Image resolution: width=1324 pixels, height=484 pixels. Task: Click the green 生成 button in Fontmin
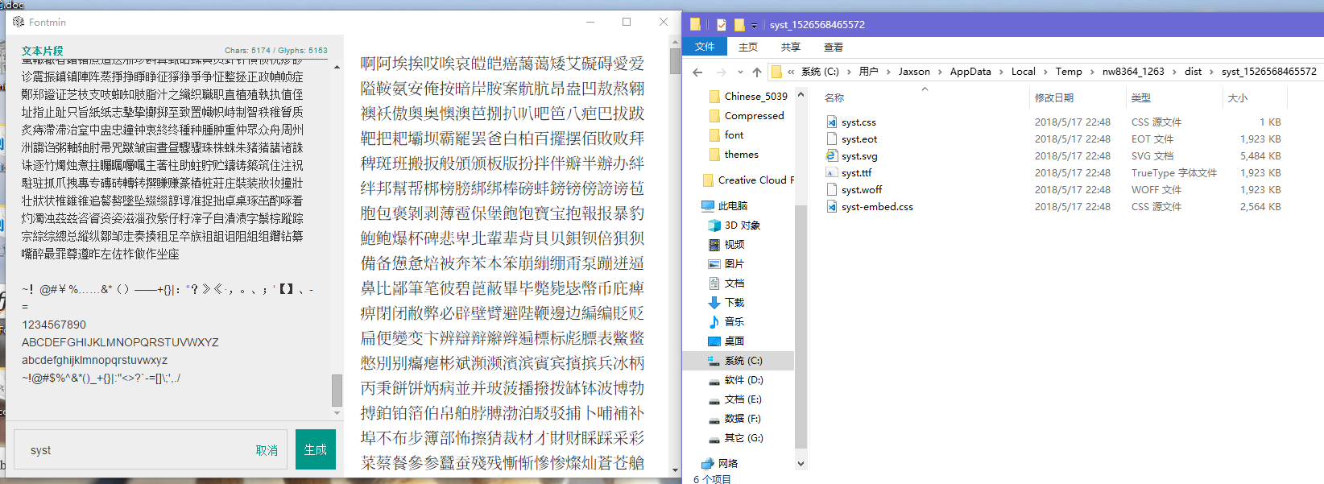pos(316,449)
